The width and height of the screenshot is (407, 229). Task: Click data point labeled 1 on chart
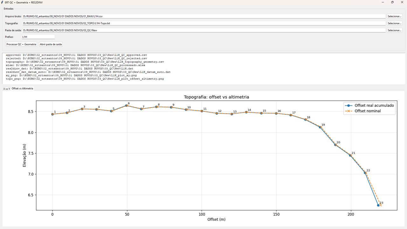52,114
